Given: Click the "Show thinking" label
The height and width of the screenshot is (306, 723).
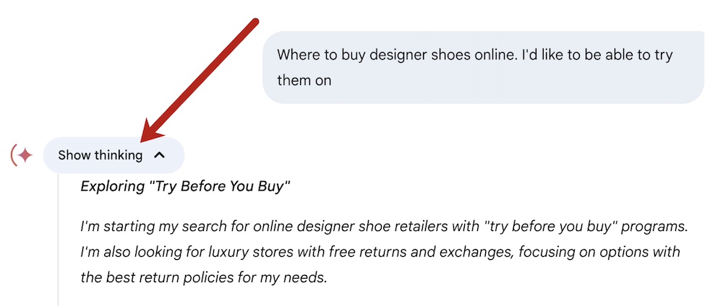Looking at the screenshot, I should [100, 155].
